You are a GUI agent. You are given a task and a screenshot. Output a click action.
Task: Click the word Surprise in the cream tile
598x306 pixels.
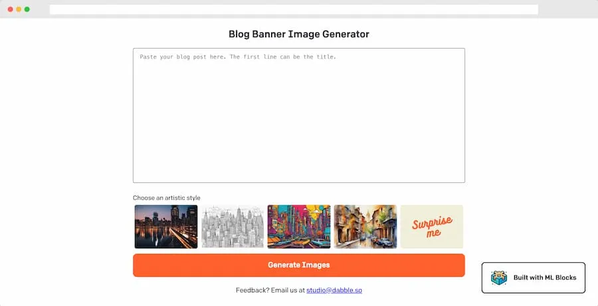coord(432,222)
